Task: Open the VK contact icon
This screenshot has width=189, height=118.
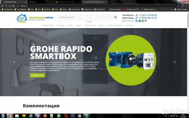Action: 140,21
